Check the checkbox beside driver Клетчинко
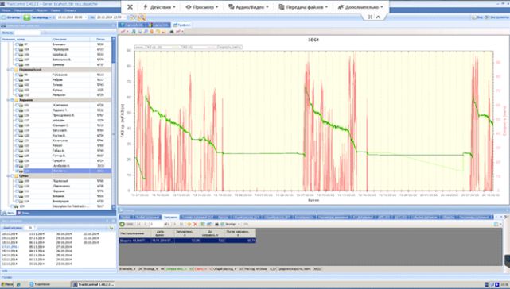The width and height of the screenshot is (510, 289). point(17,106)
